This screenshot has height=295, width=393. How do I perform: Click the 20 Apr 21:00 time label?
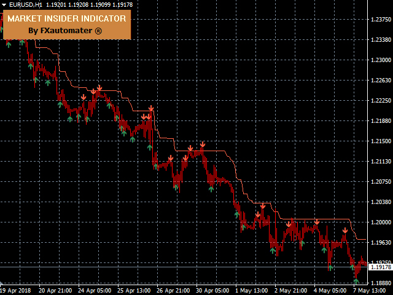coord(55,291)
